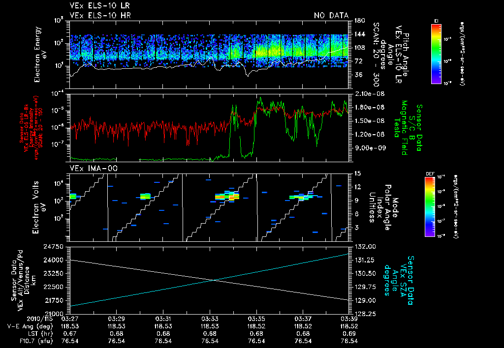Click the 21000 altitude tick label
This screenshot has height=348, width=504.
[x=53, y=314]
